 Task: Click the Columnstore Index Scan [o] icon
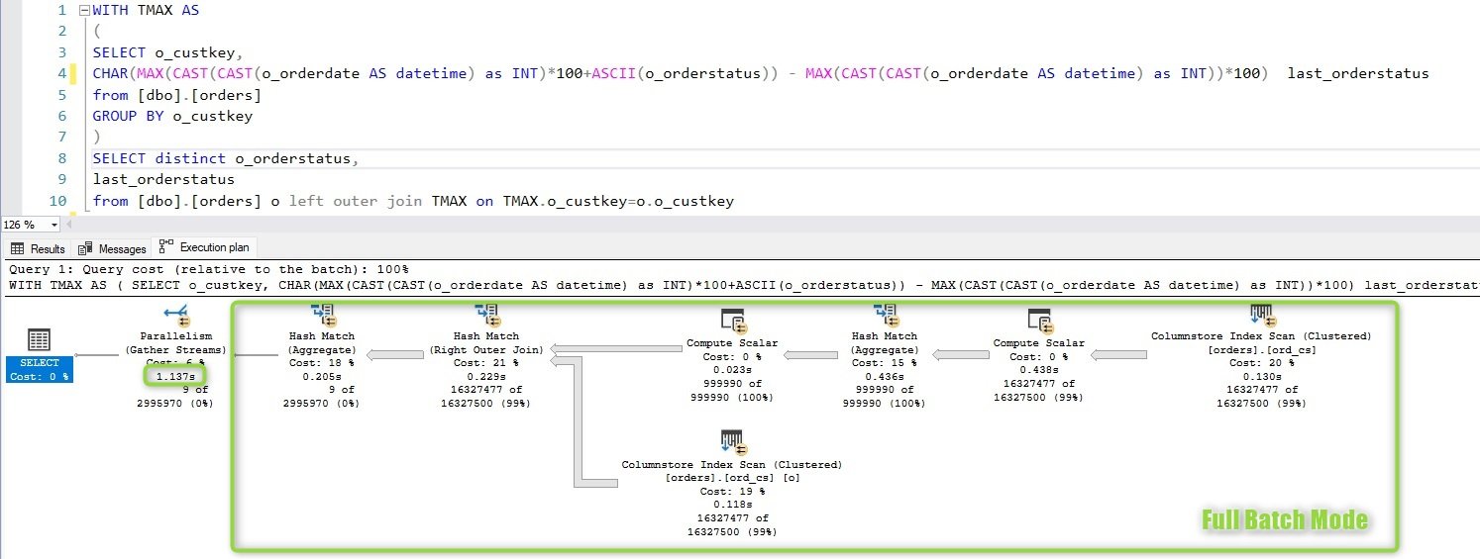click(732, 442)
